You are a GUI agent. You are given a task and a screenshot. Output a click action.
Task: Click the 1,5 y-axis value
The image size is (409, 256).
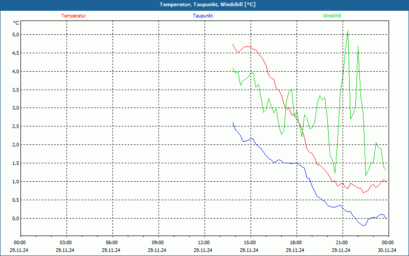click(x=16, y=163)
